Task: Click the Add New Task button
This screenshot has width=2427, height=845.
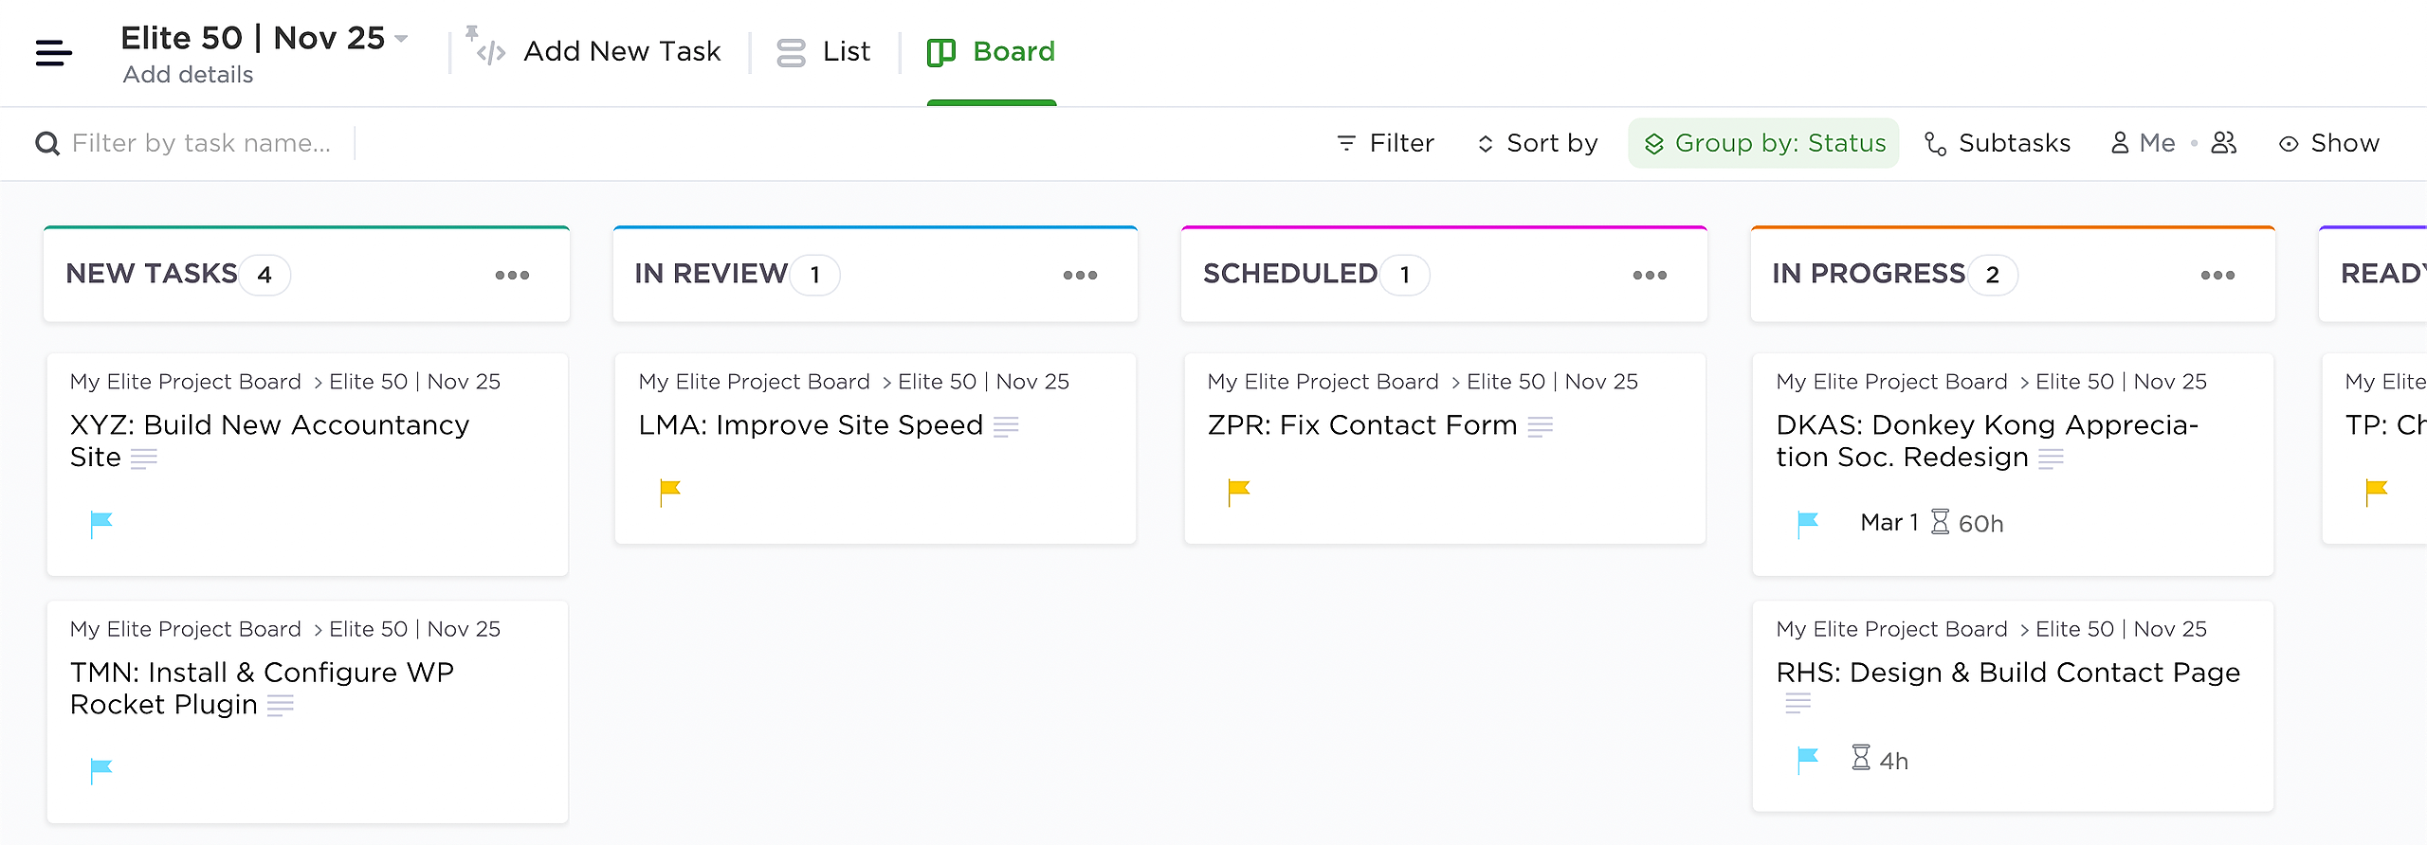Action: click(593, 52)
